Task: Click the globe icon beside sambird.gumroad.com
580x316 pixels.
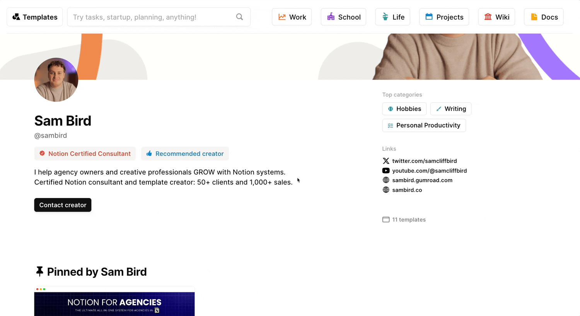Action: point(386,180)
